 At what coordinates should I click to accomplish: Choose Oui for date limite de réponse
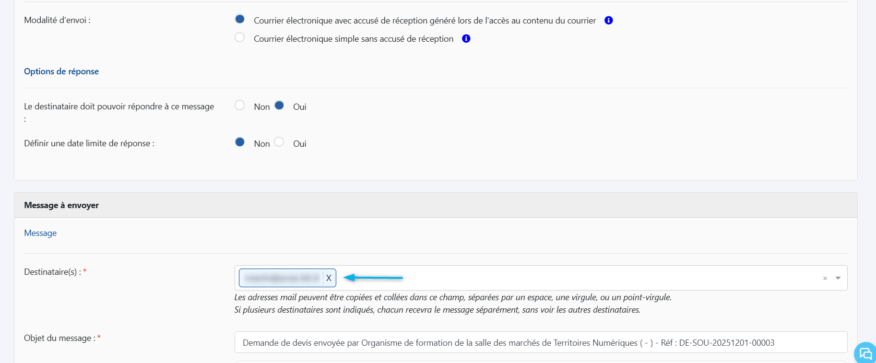click(279, 142)
